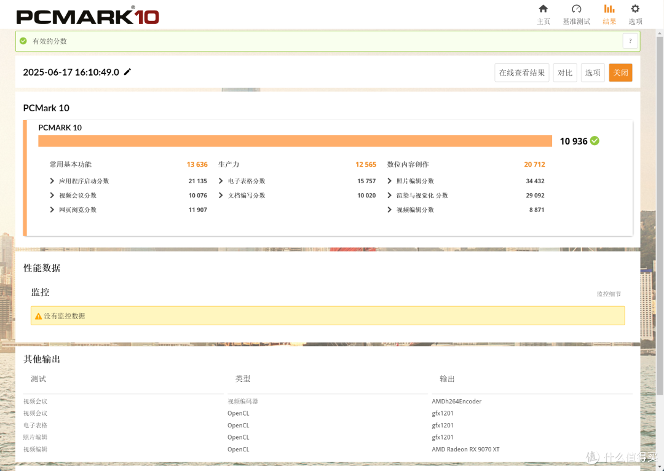Click the date 2025-06-17 16:10:49.0

[71, 72]
